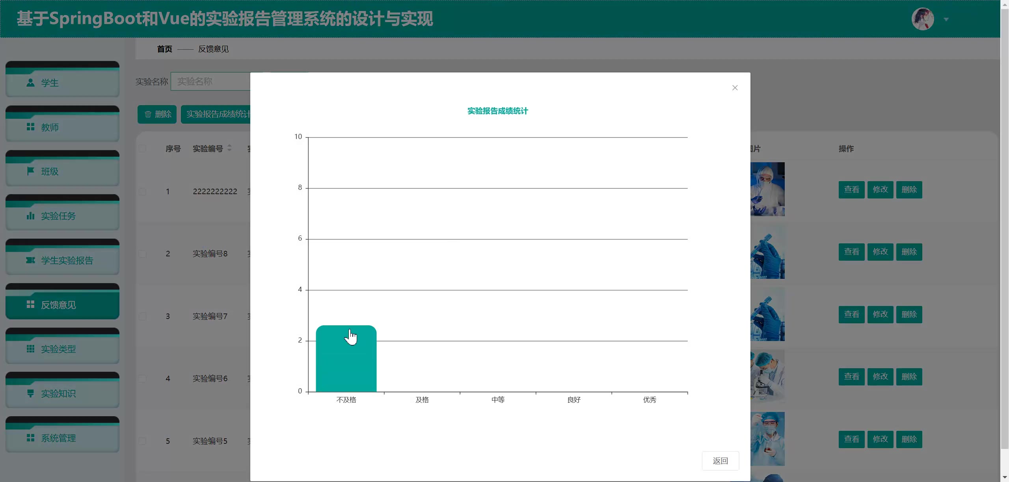Close the statistics dialog with X
The width and height of the screenshot is (1009, 482).
pos(735,88)
